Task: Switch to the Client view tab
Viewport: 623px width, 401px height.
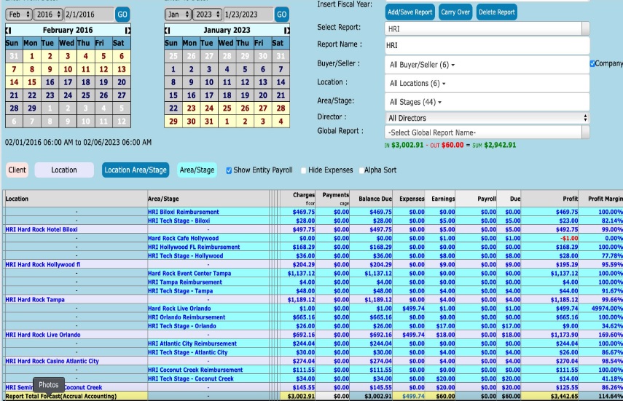Action: 17,170
